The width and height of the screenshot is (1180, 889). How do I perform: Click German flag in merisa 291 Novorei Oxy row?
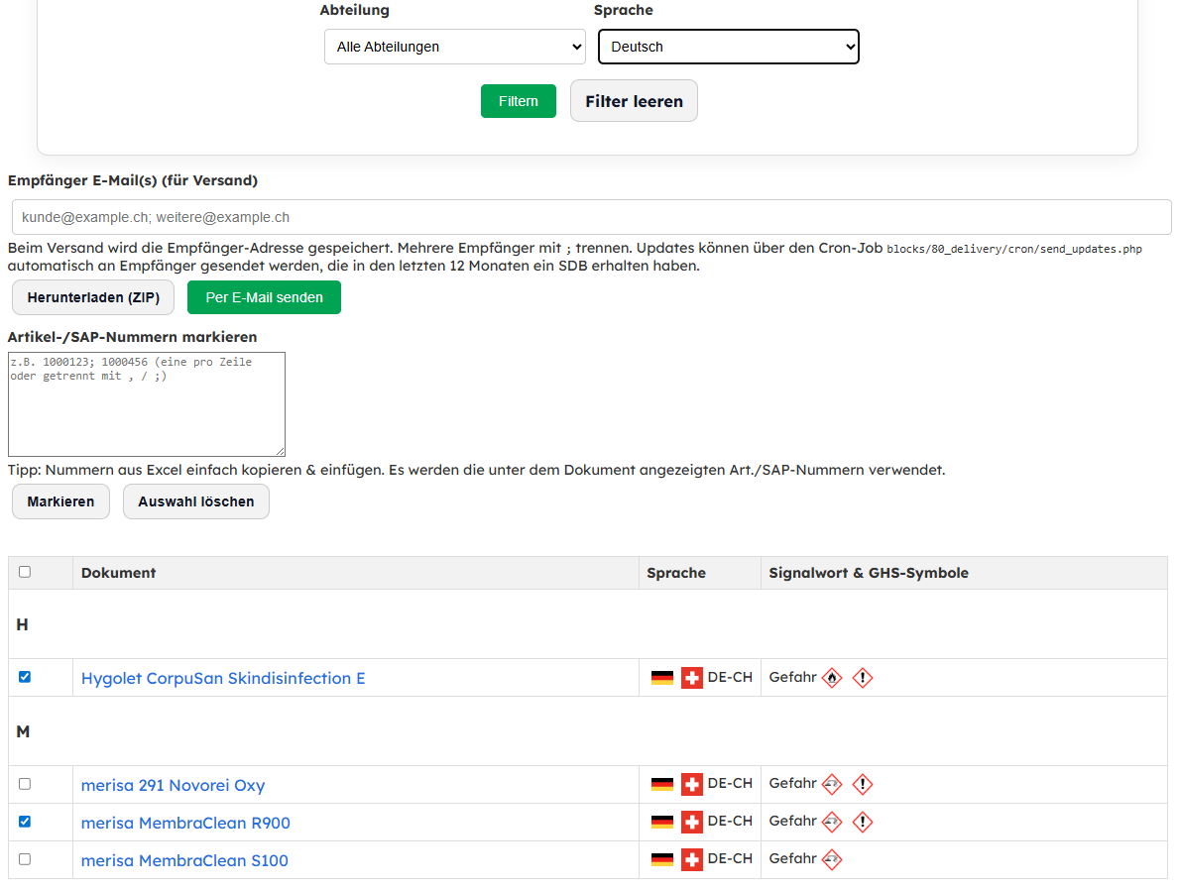662,785
